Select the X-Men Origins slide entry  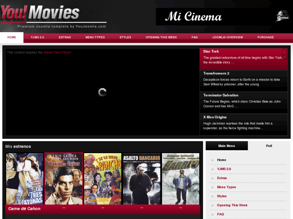(243, 125)
